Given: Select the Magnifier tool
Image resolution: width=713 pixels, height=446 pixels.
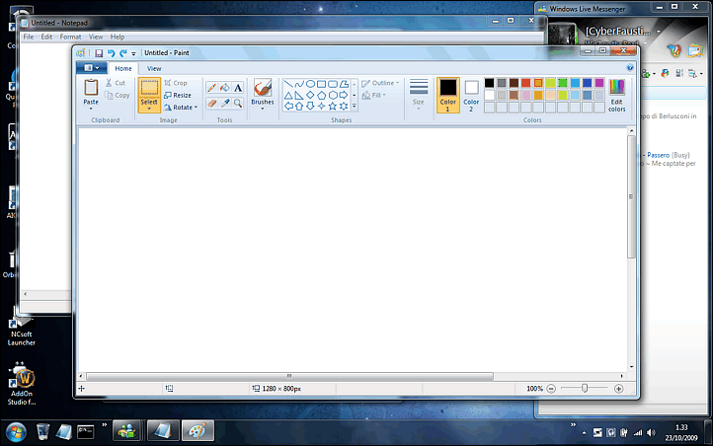Looking at the screenshot, I should [x=238, y=103].
